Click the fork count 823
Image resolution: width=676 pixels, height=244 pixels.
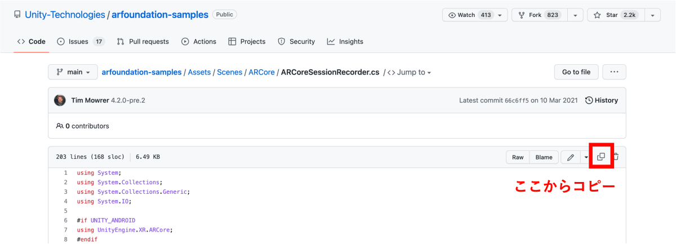(x=553, y=15)
